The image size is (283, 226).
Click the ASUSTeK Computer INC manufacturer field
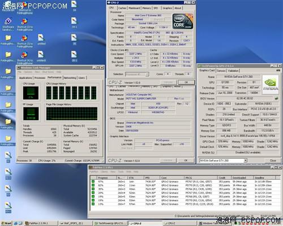[x=158, y=94]
